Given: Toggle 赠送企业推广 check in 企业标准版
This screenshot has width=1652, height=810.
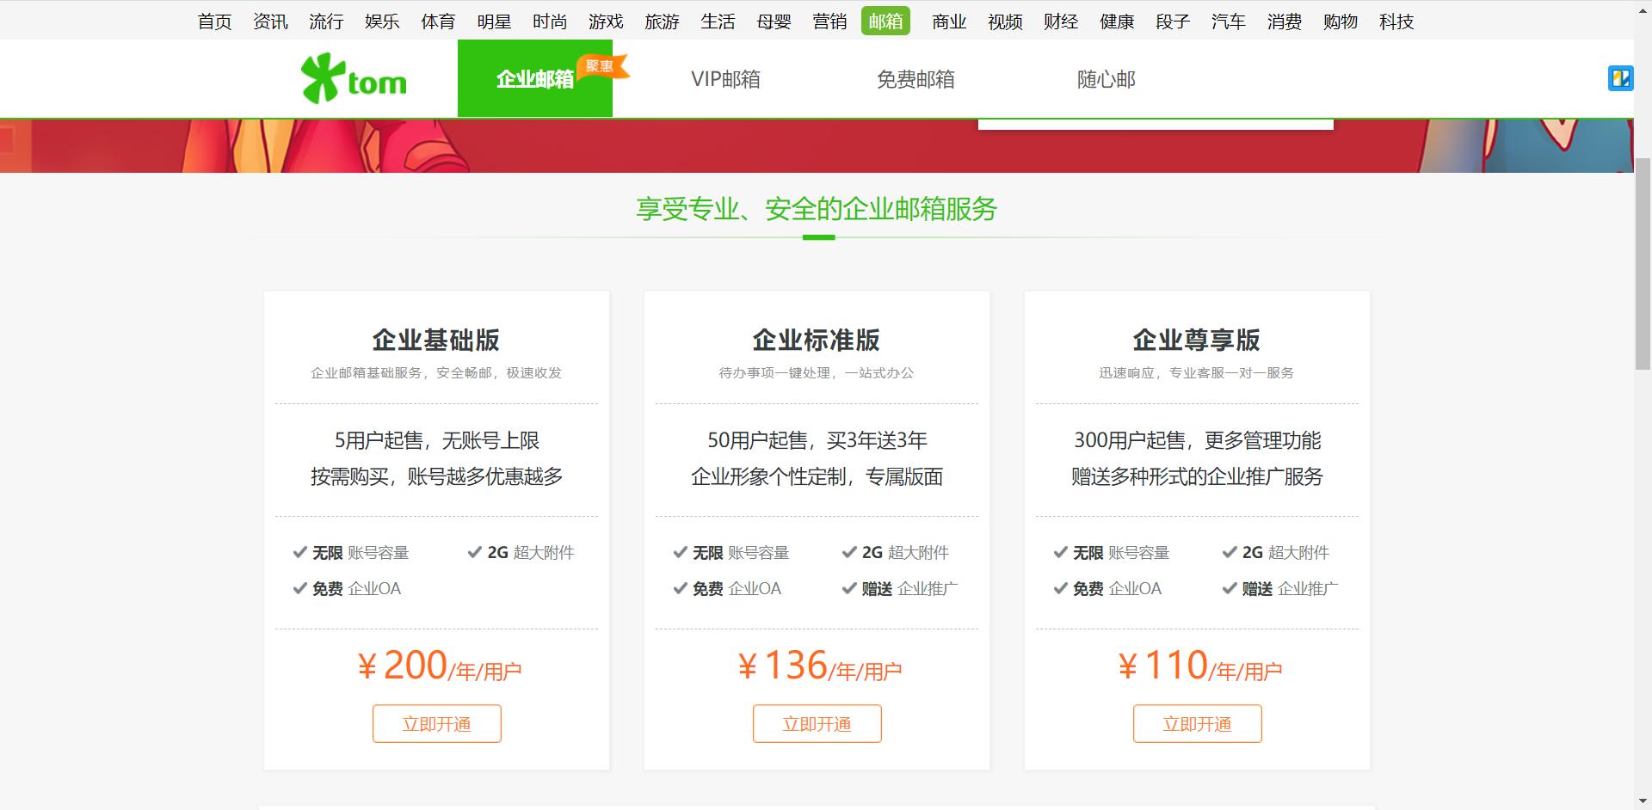Looking at the screenshot, I should 848,588.
